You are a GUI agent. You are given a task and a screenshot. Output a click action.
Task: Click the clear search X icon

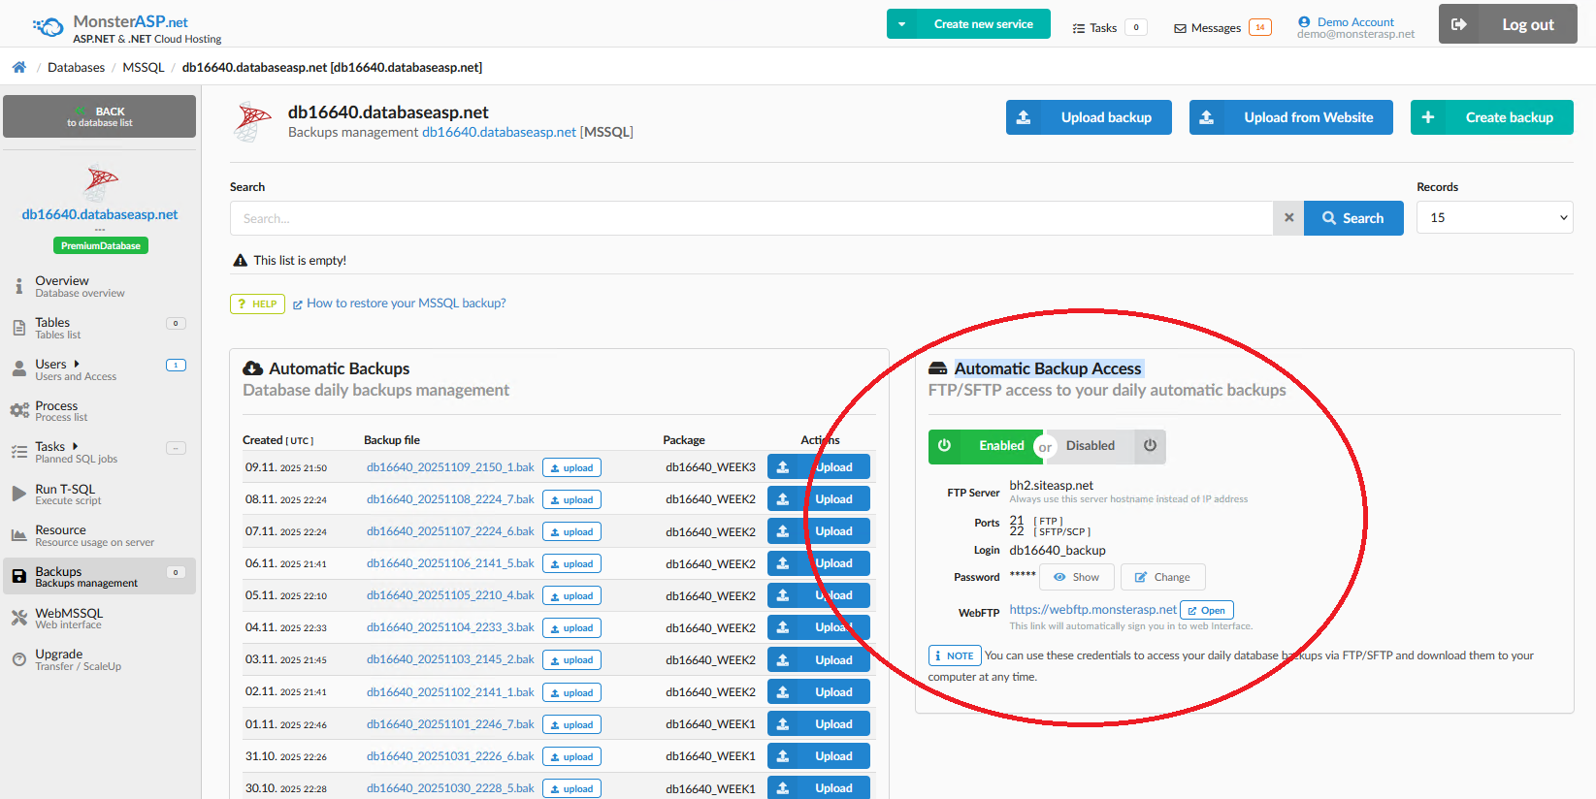(1288, 218)
